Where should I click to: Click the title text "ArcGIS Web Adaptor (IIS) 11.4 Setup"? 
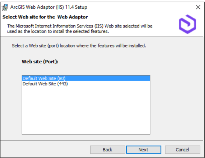point(49,7)
